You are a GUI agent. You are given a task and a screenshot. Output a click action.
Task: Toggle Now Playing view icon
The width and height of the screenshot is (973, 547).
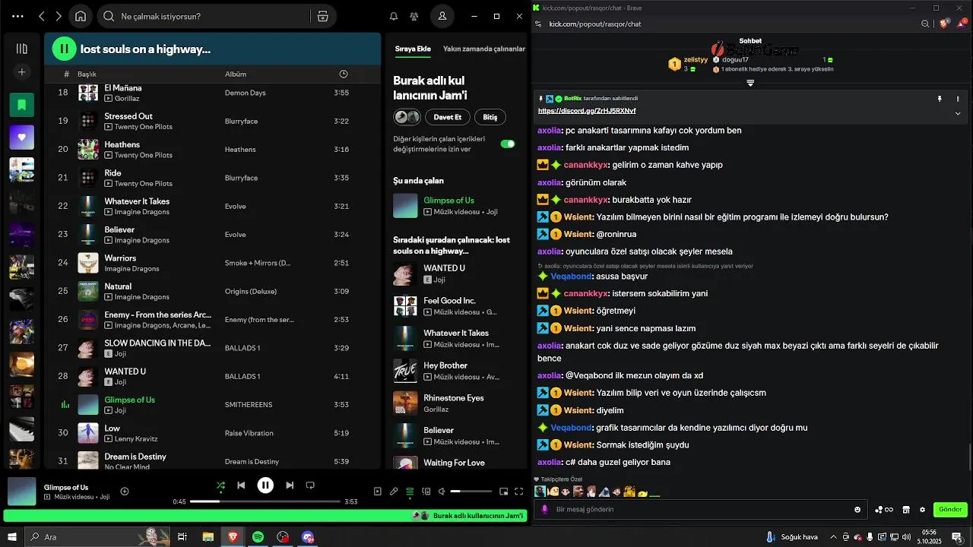(x=378, y=492)
